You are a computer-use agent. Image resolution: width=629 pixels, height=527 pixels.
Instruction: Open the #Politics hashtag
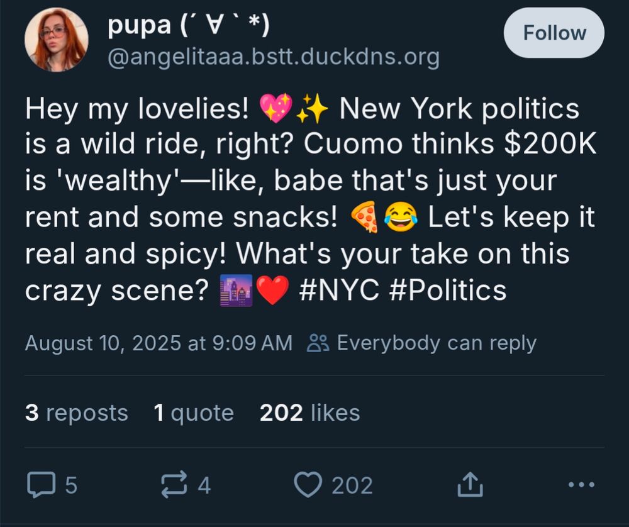coord(448,291)
